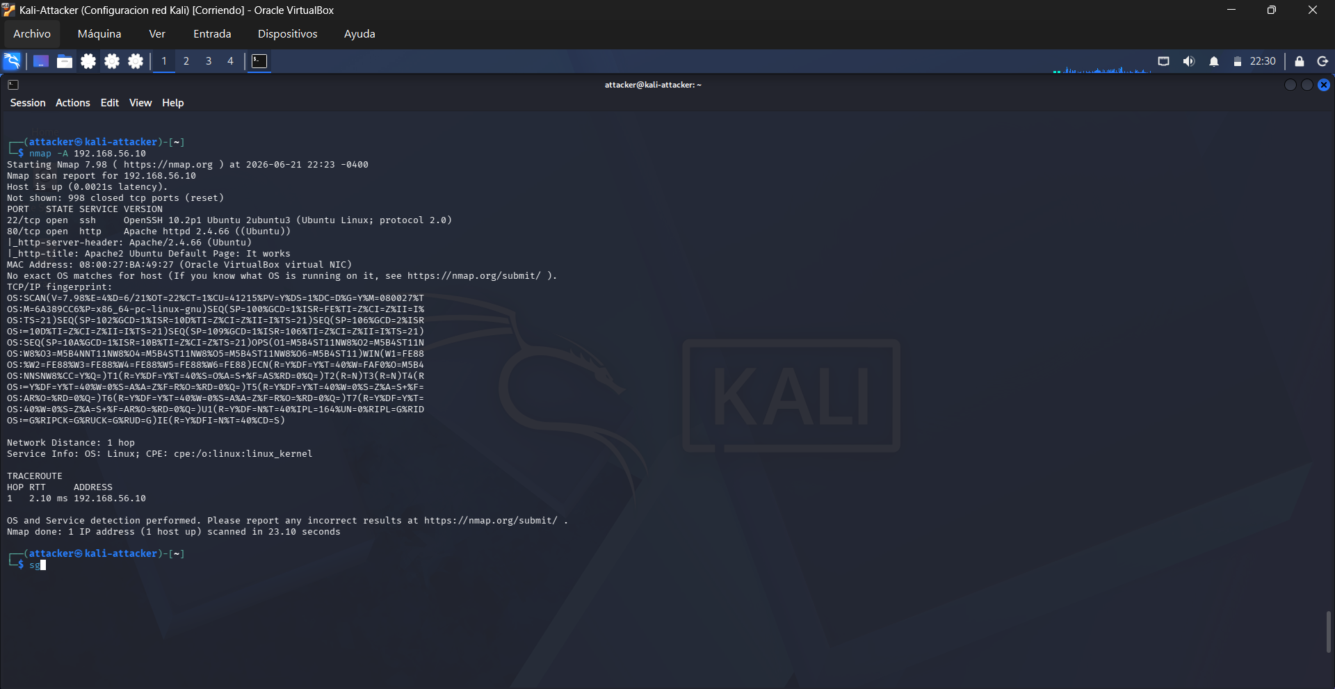Click the '22/tcp open ssh' result row
Image resolution: width=1335 pixels, height=689 pixels.
(x=229, y=220)
